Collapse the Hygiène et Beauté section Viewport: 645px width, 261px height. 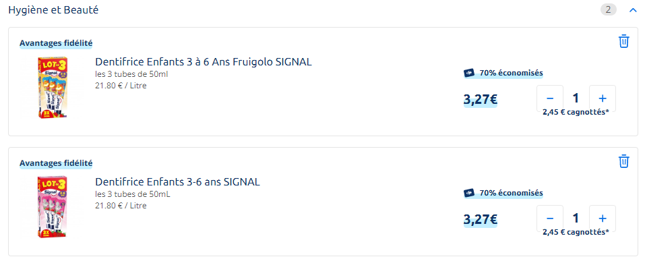(x=633, y=10)
